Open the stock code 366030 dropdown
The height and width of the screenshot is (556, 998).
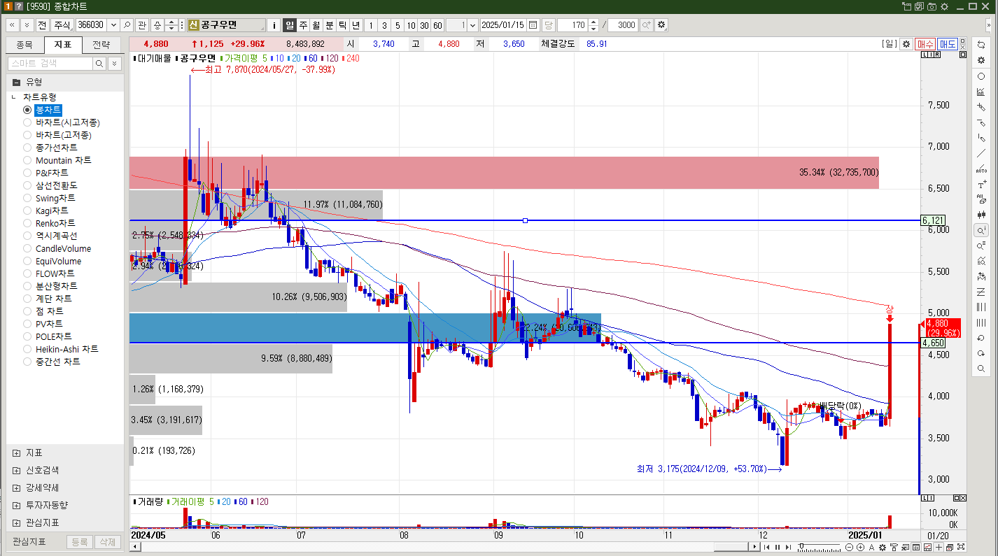pos(113,25)
